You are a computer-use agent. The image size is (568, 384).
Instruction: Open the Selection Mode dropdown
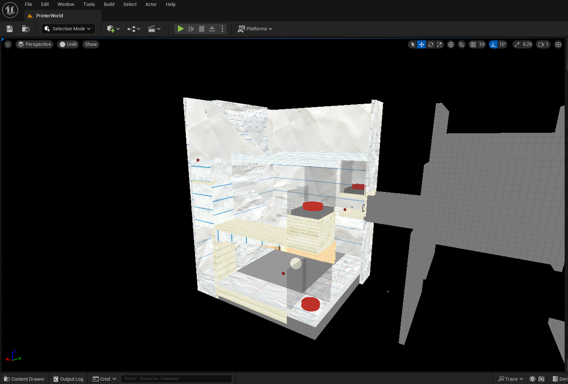click(68, 28)
